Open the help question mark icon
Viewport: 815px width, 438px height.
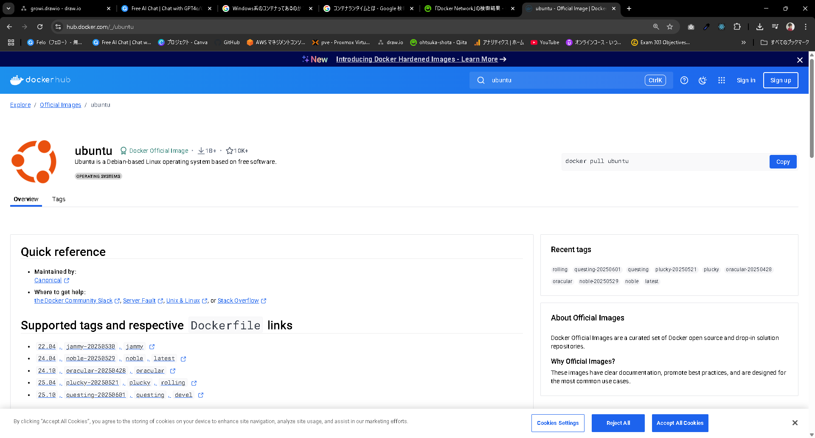684,80
